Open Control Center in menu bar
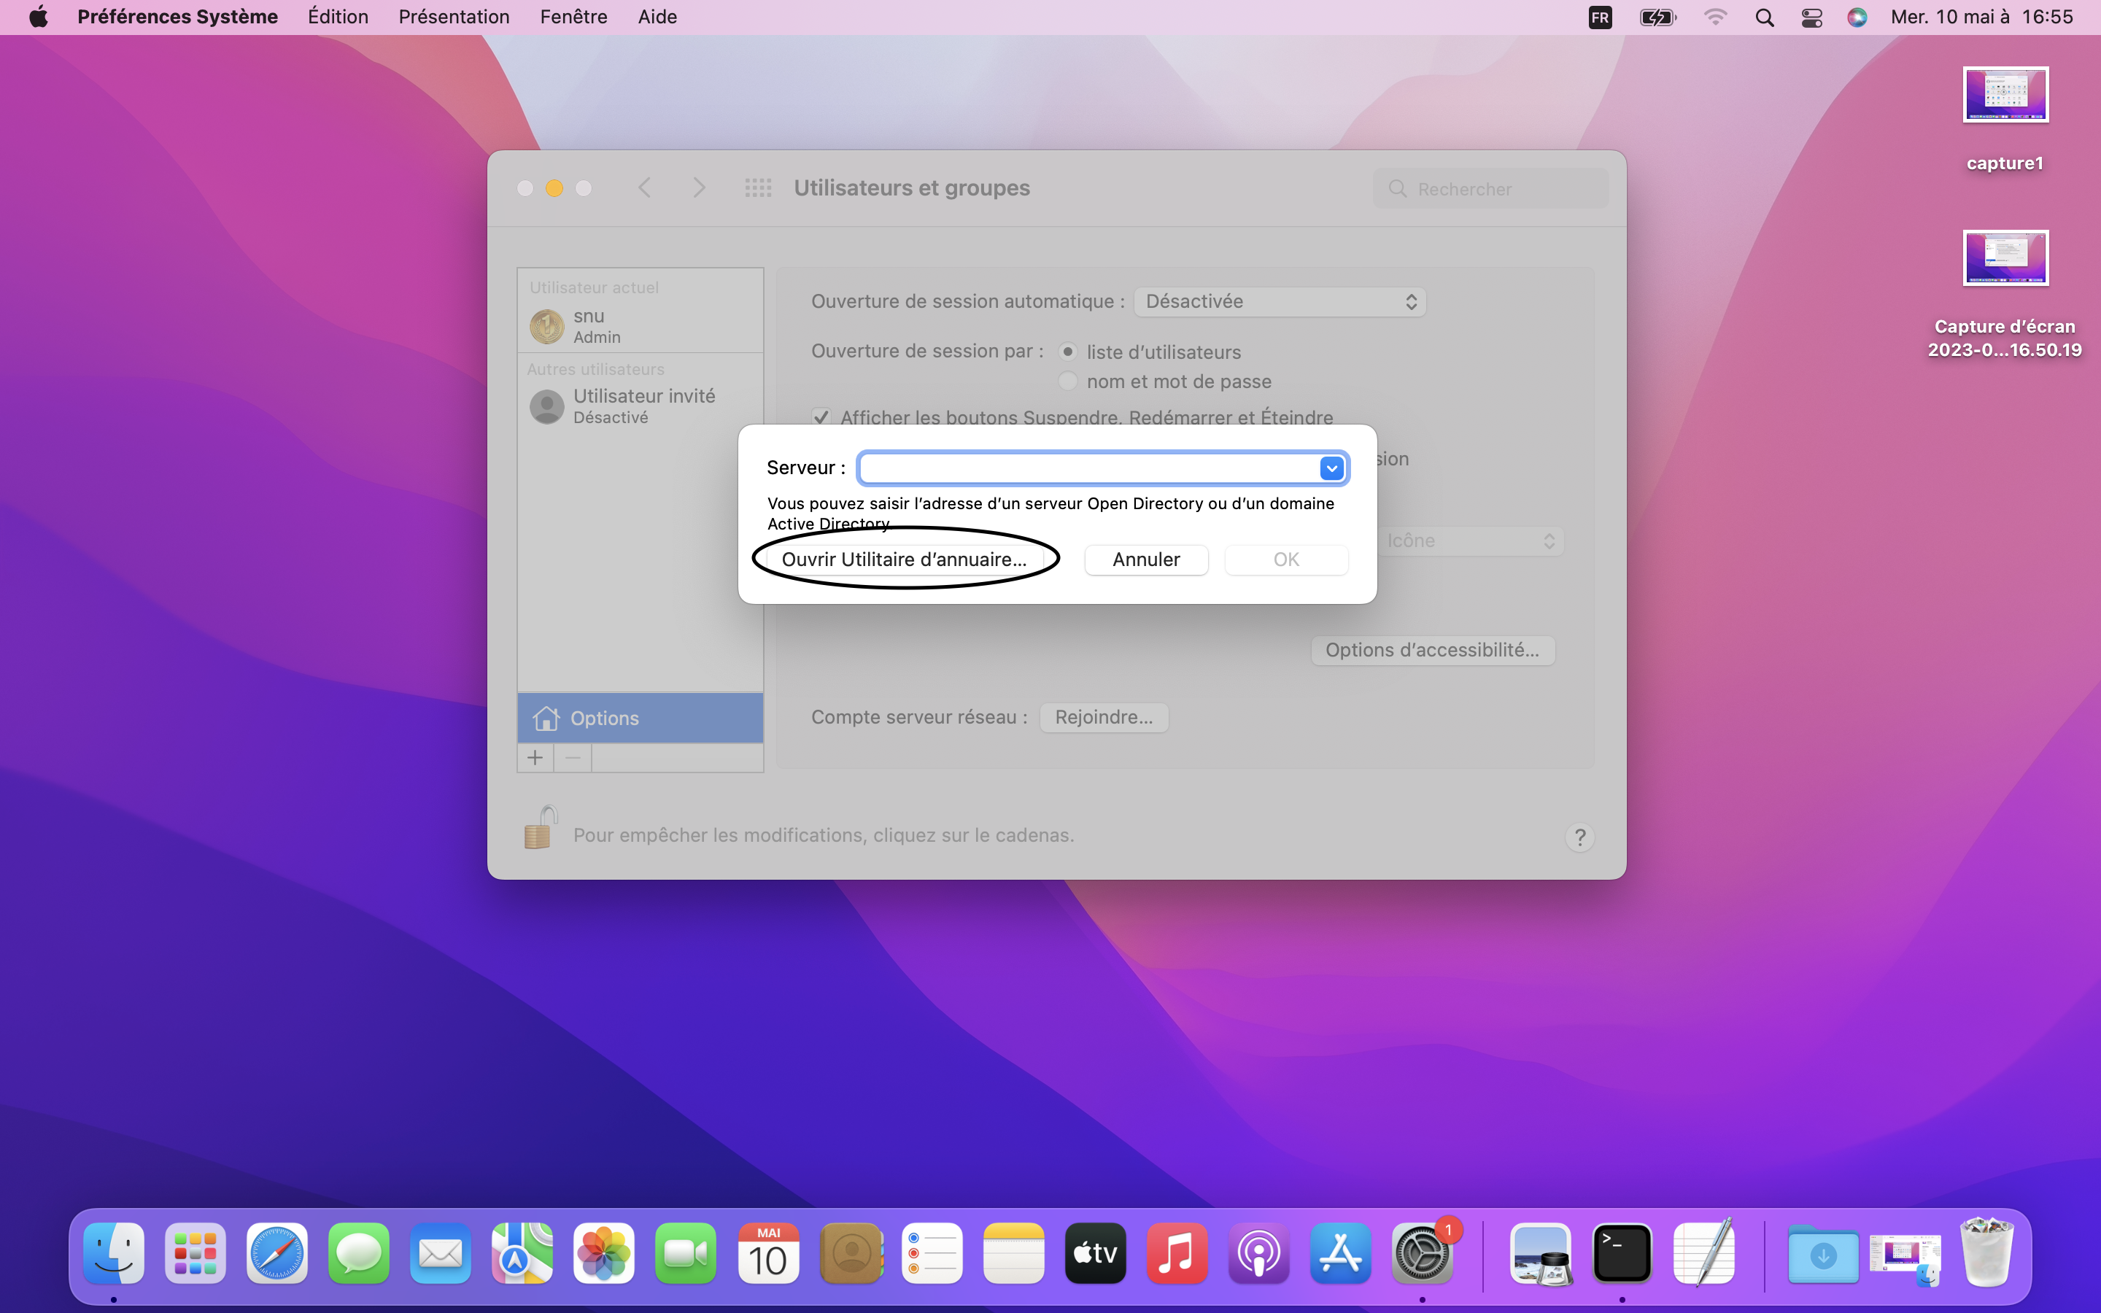This screenshot has height=1313, width=2101. (1812, 18)
